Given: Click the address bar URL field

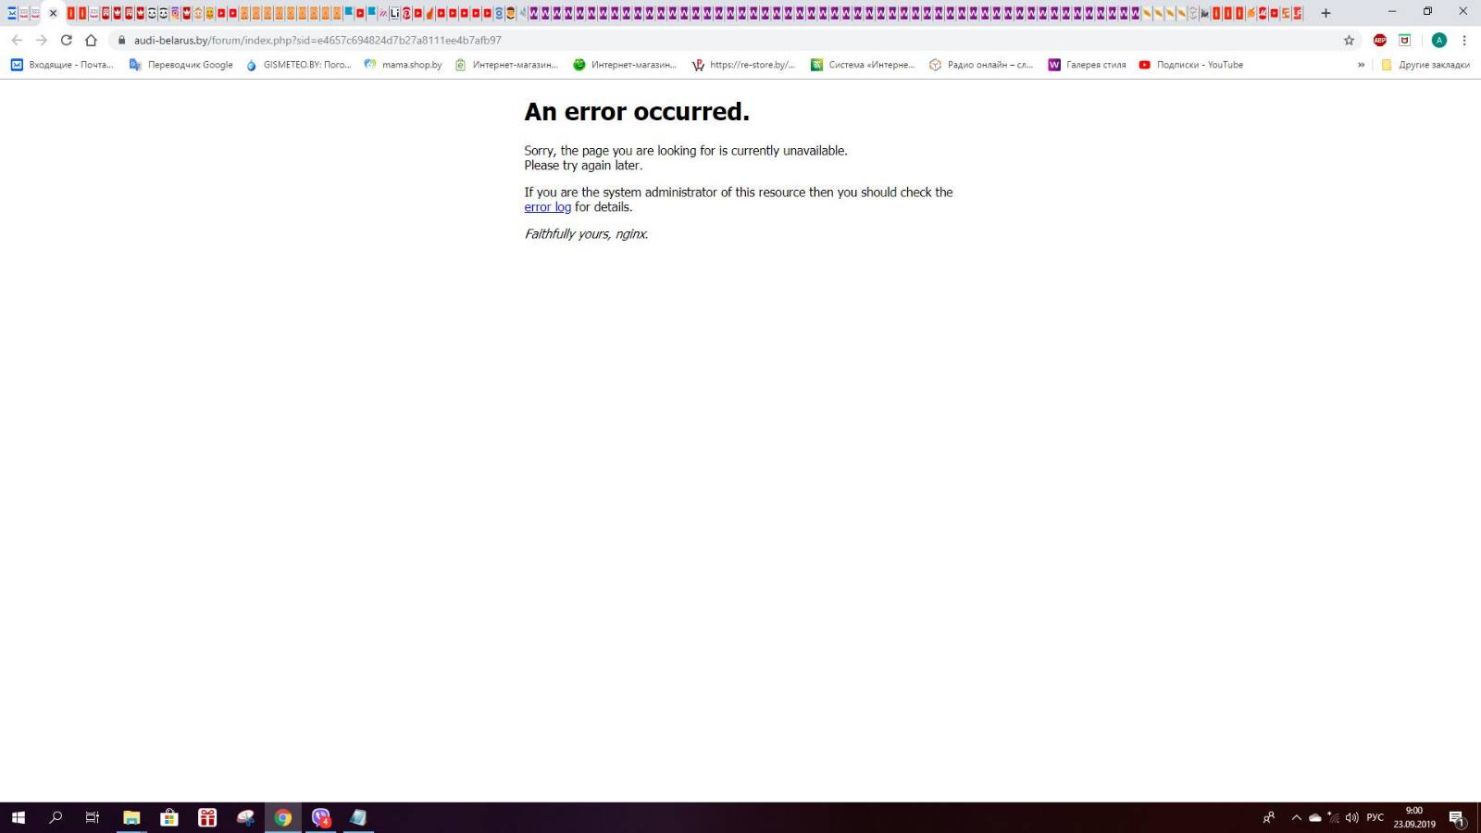Looking at the screenshot, I should (x=731, y=40).
